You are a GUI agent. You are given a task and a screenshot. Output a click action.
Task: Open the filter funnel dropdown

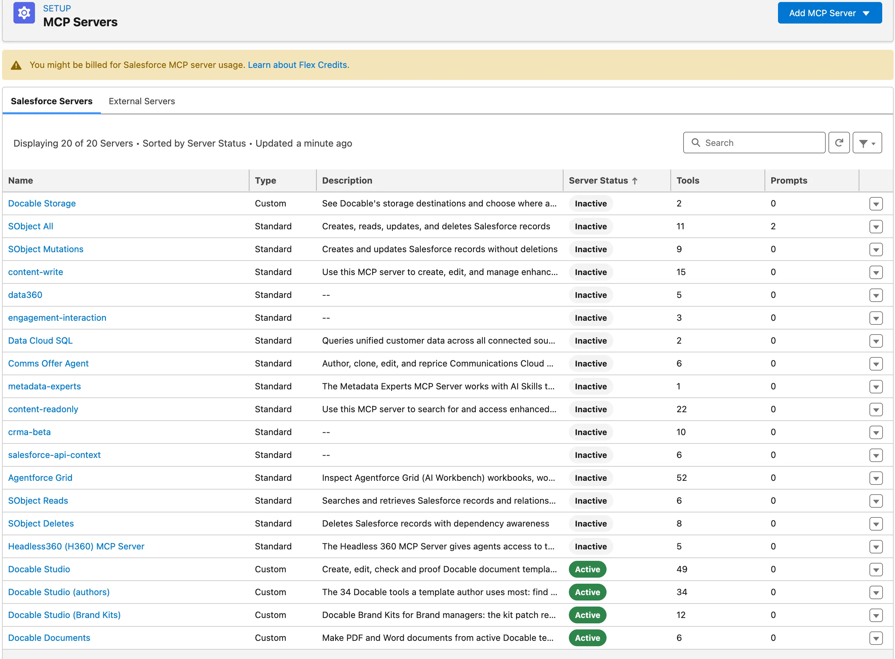click(x=867, y=143)
